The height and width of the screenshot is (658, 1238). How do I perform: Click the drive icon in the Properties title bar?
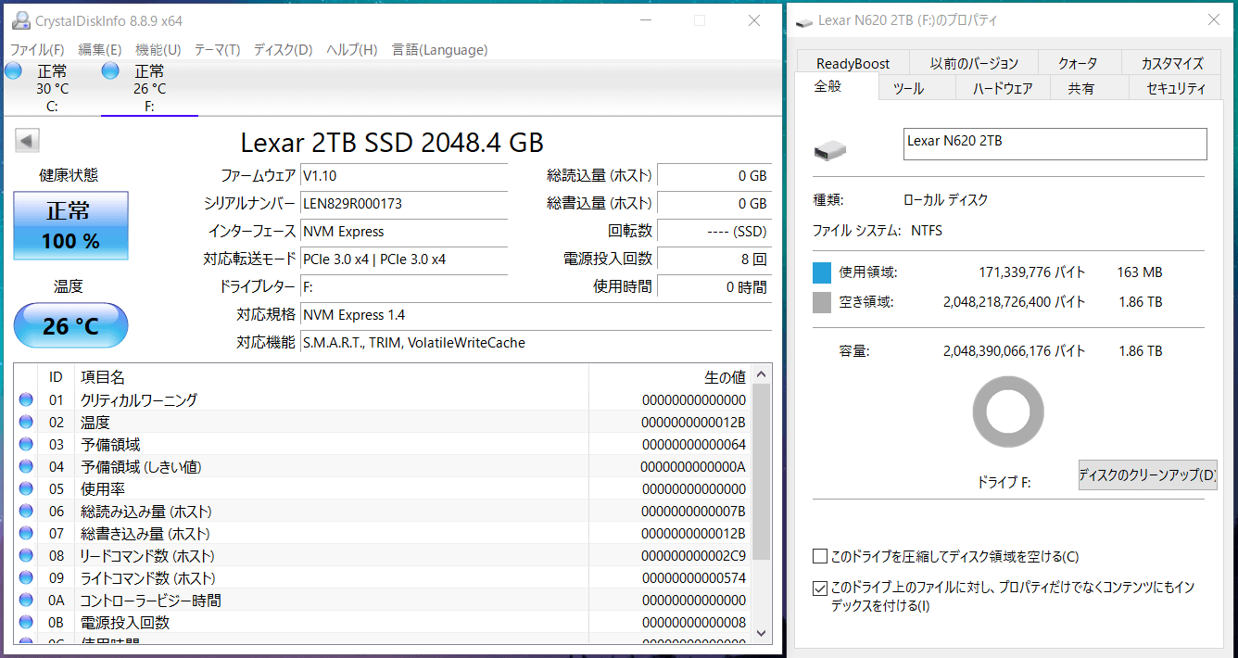pyautogui.click(x=805, y=20)
